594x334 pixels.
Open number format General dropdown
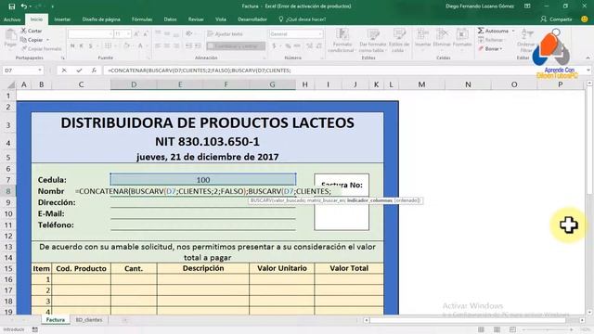(x=320, y=34)
